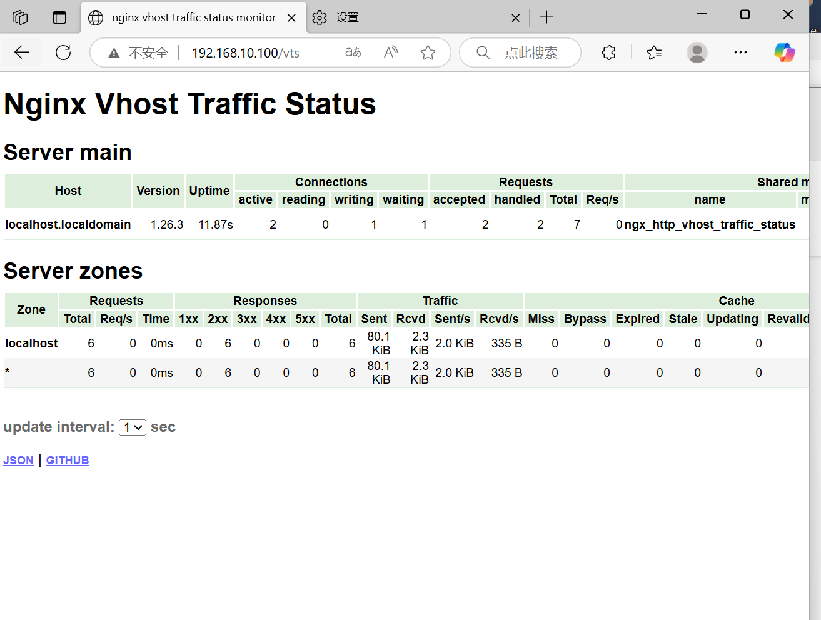
Task: Click the * zone row name
Action: click(x=7, y=372)
